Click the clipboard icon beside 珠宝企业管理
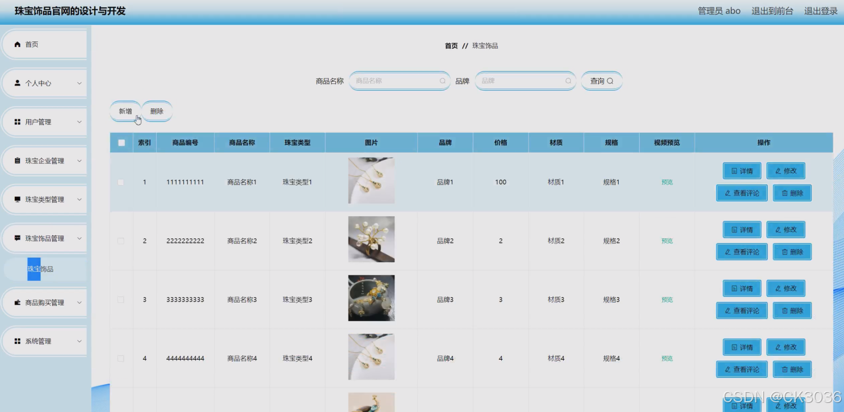The height and width of the screenshot is (412, 844). click(x=18, y=161)
